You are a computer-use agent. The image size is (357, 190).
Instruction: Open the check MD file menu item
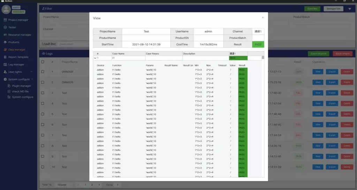pos(20,92)
